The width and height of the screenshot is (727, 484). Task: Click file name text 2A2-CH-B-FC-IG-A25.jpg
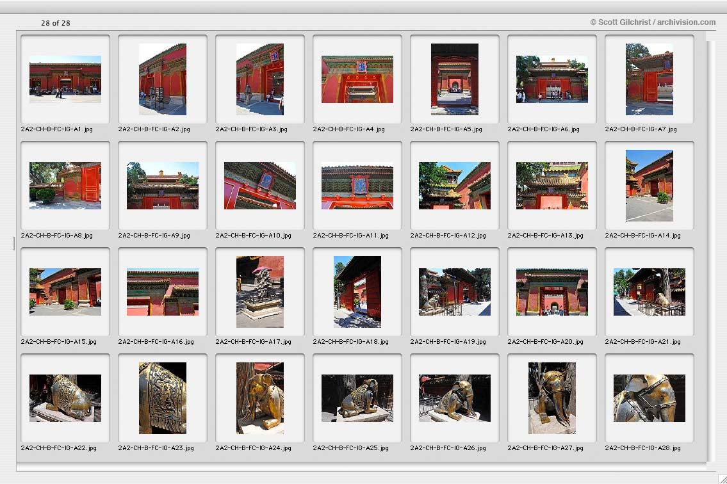(x=351, y=448)
